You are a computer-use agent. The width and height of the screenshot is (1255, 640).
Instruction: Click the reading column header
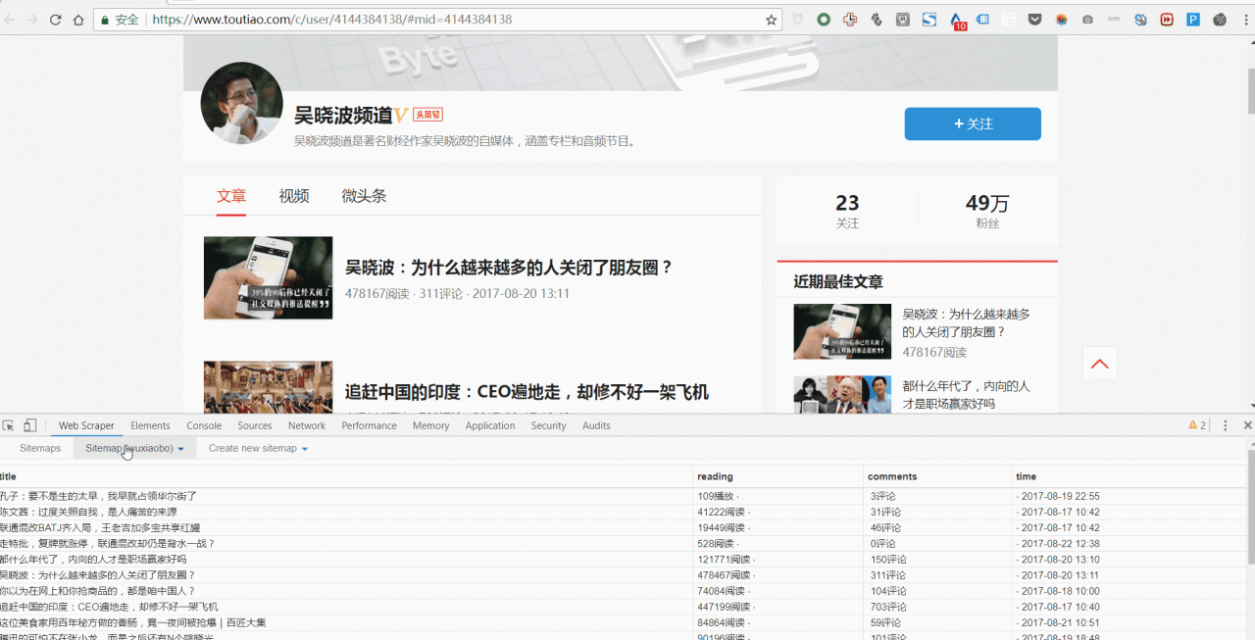click(x=778, y=476)
